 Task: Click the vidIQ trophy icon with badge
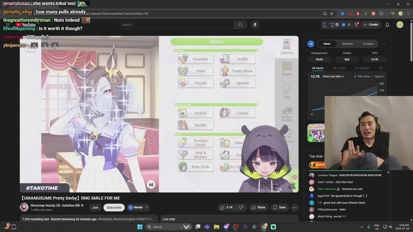click(356, 24)
